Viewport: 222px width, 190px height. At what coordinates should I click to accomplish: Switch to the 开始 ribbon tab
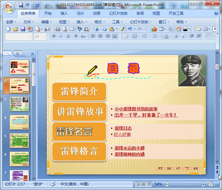pos(48,13)
